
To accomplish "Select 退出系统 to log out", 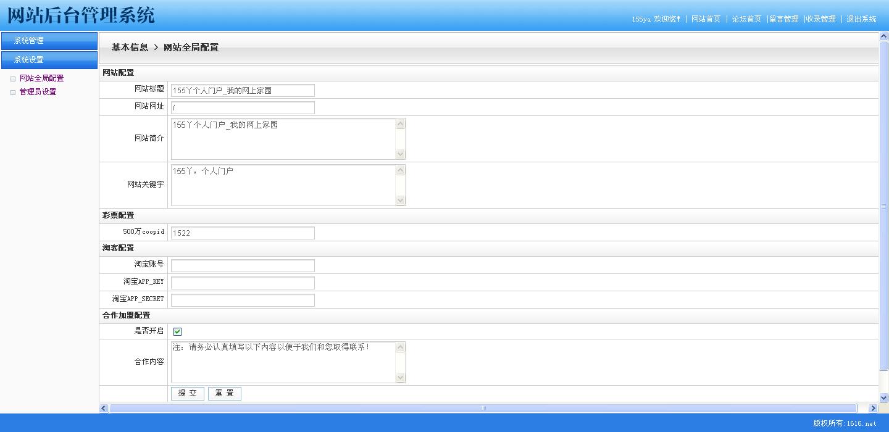I will pyautogui.click(x=861, y=19).
